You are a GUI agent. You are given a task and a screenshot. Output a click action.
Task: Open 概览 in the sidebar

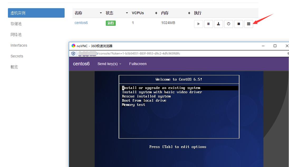coord(14,67)
